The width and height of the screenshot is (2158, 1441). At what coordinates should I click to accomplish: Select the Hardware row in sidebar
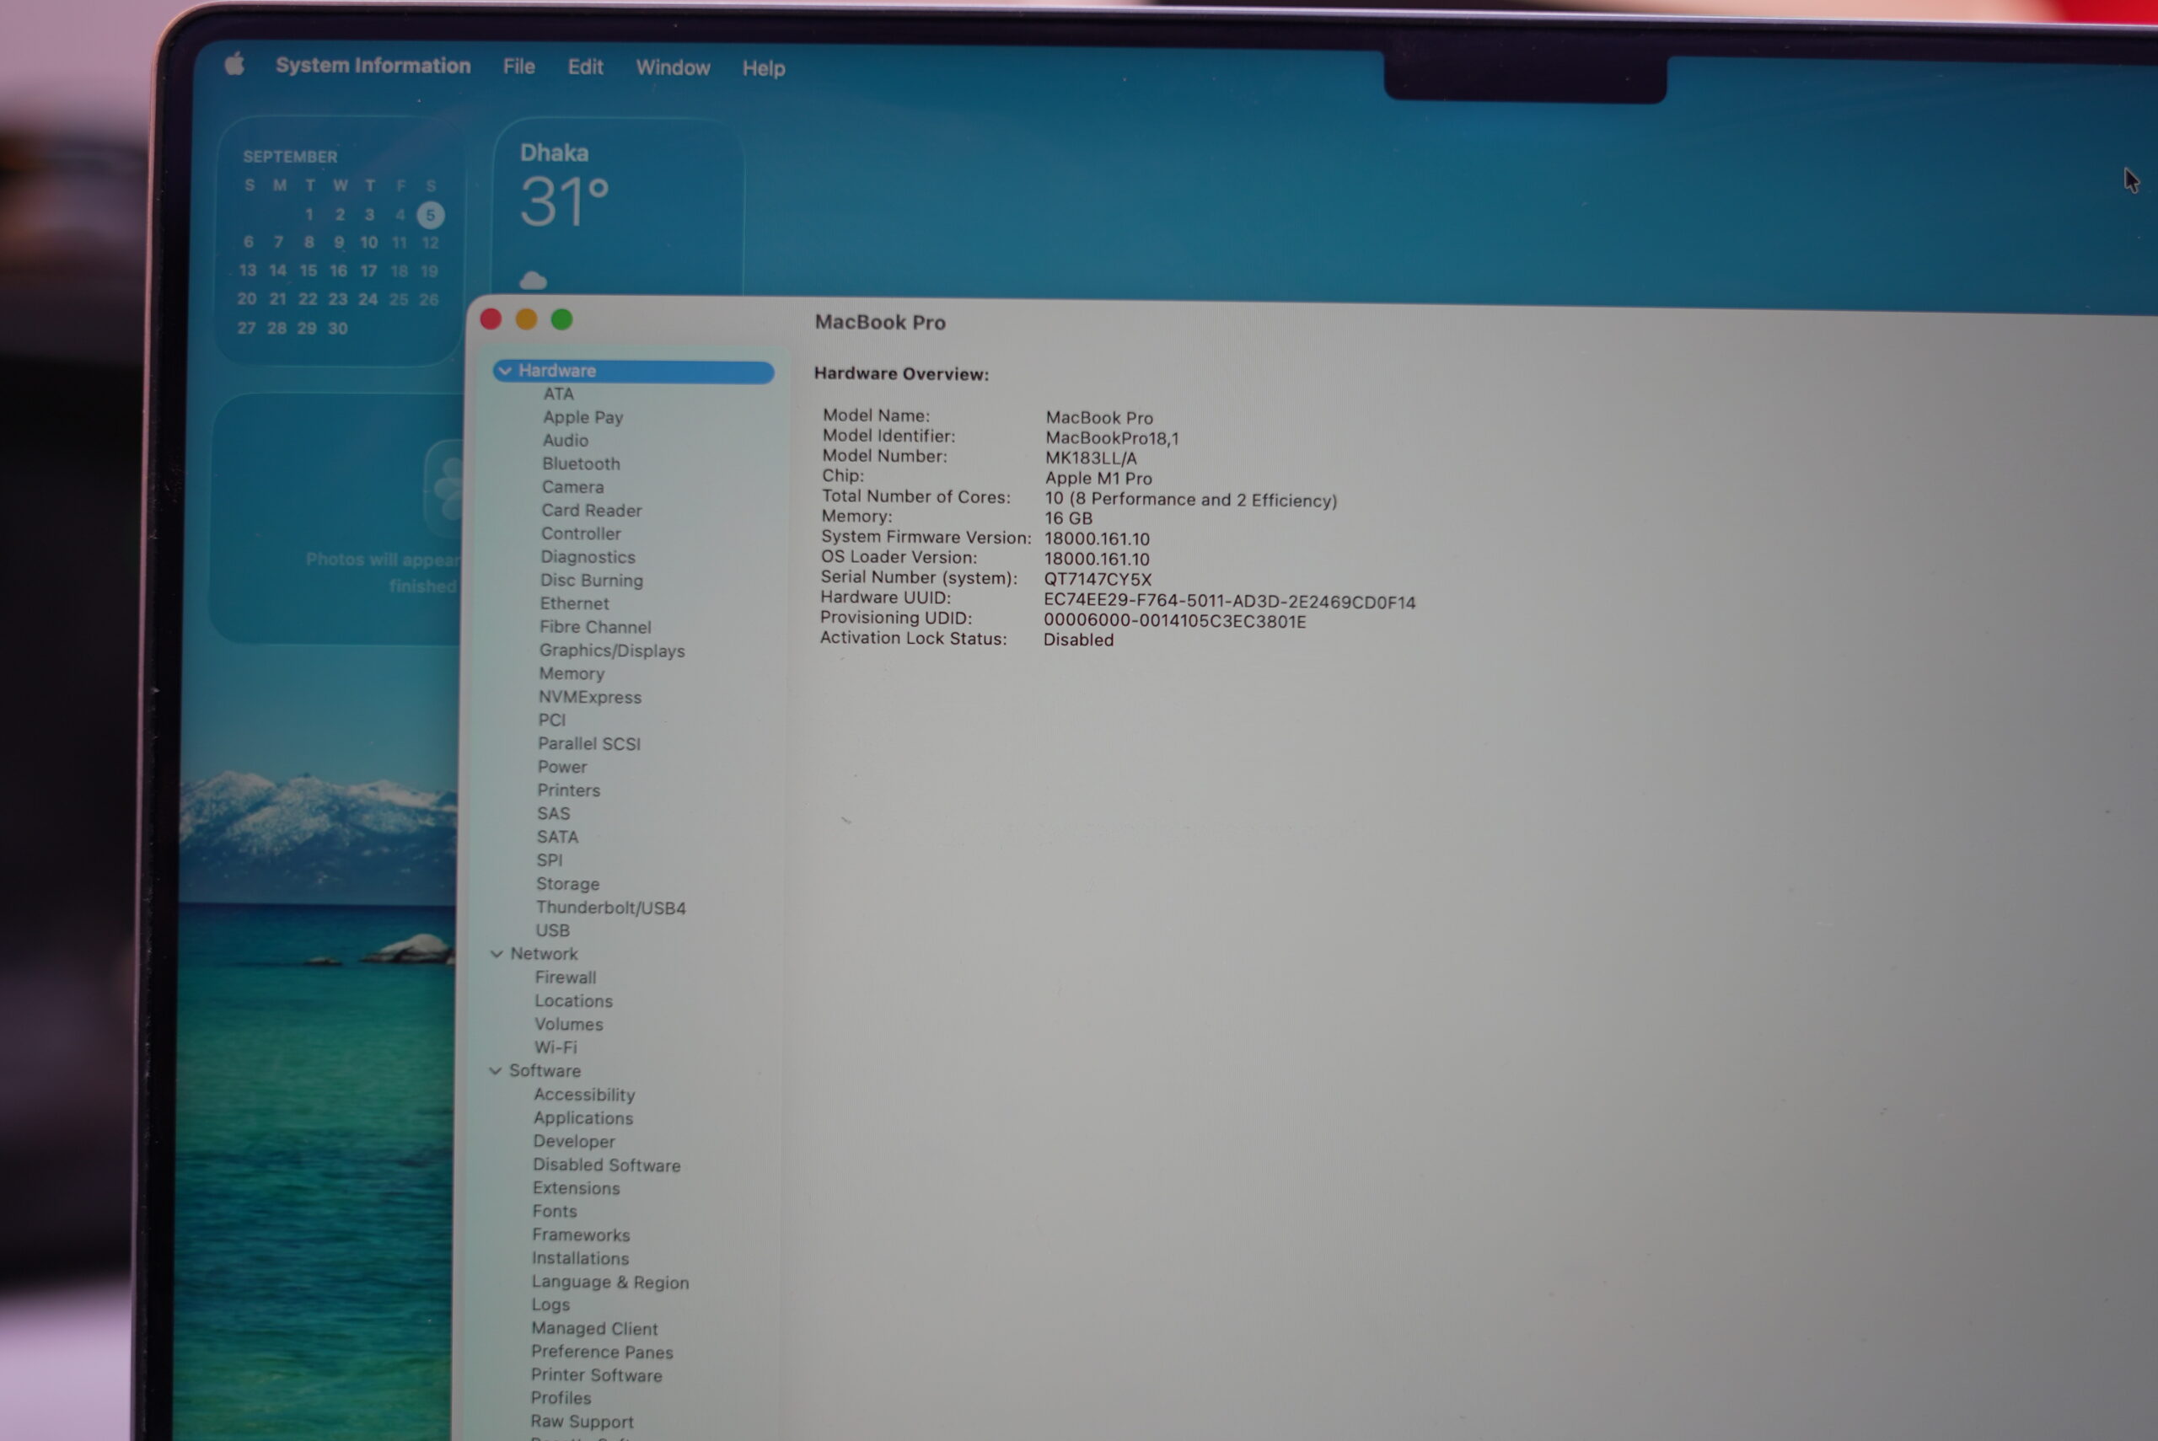point(633,370)
